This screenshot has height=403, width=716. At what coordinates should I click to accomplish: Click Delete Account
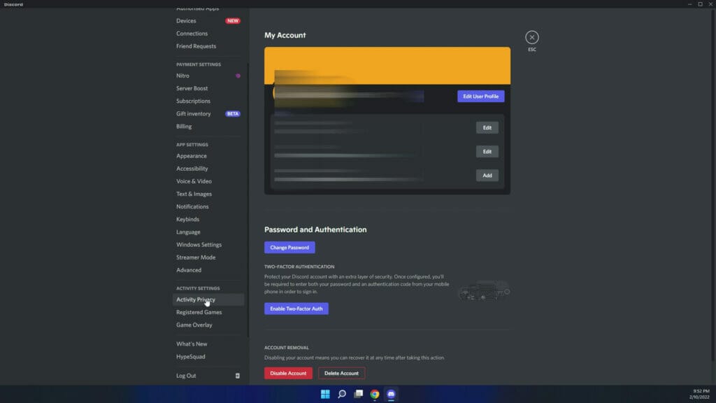342,373
